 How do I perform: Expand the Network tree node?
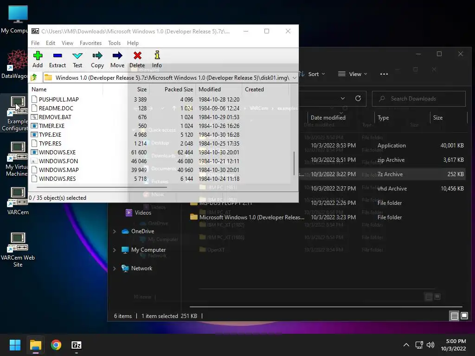coord(115,268)
